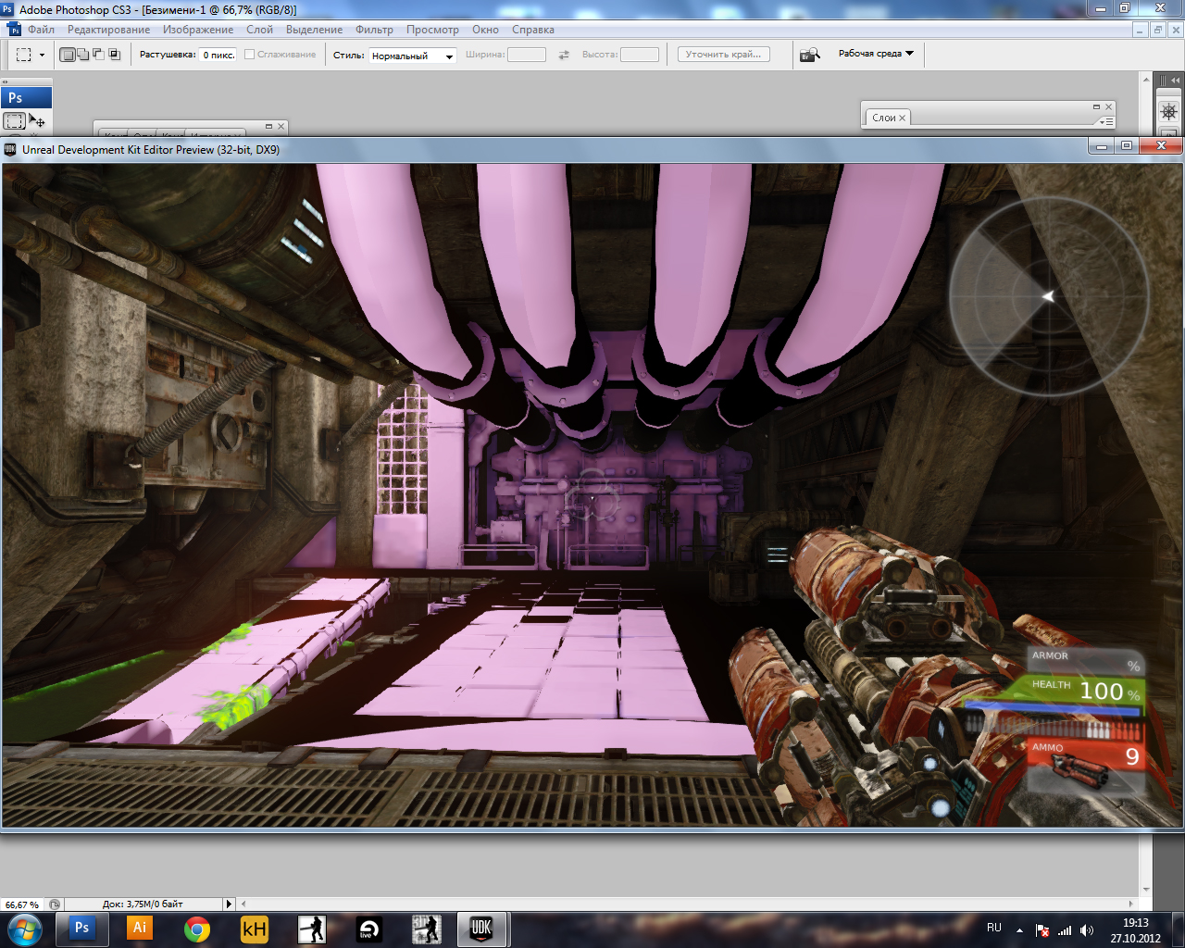
Task: Click the Растушевка feather input field
Action: point(218,55)
